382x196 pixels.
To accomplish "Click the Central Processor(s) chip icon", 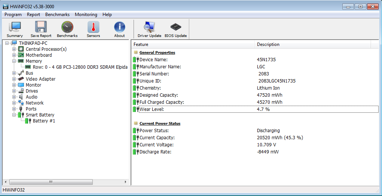I will (21, 49).
